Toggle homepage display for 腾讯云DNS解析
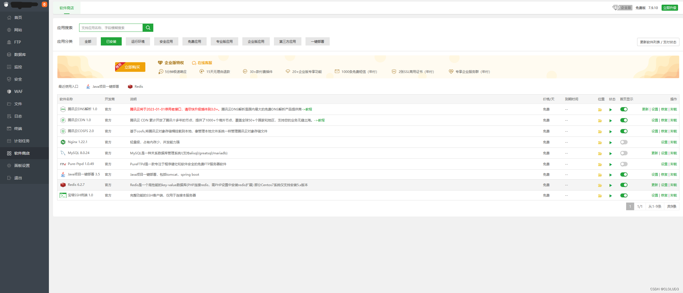Screen dimensions: 683x293 pos(624,109)
